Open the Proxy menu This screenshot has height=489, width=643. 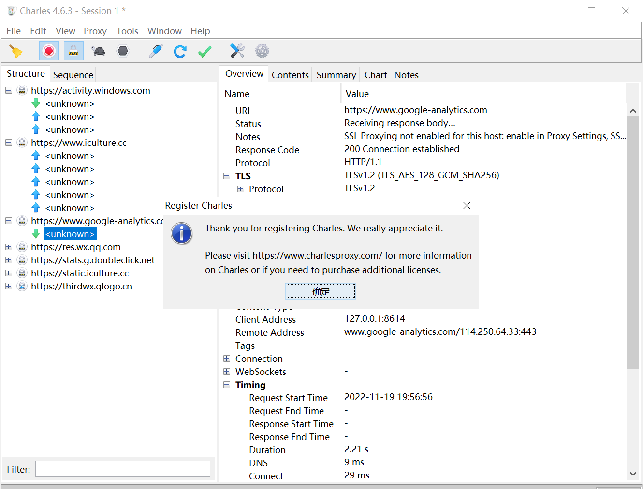click(x=95, y=31)
